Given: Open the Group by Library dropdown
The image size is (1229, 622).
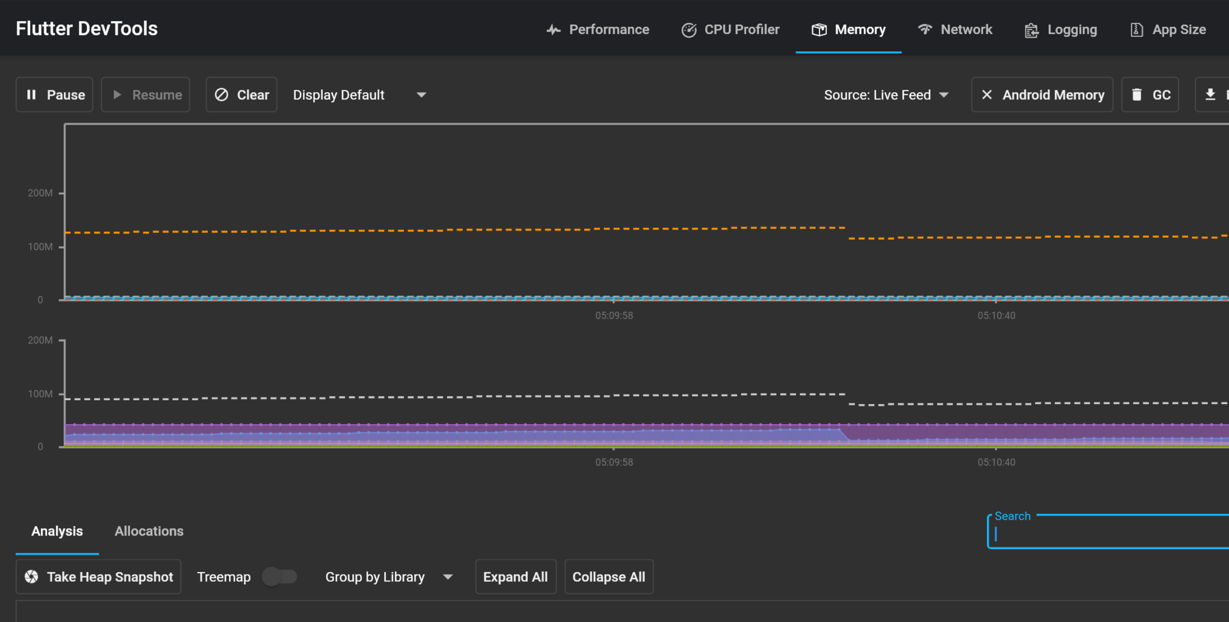Looking at the screenshot, I should tap(389, 576).
